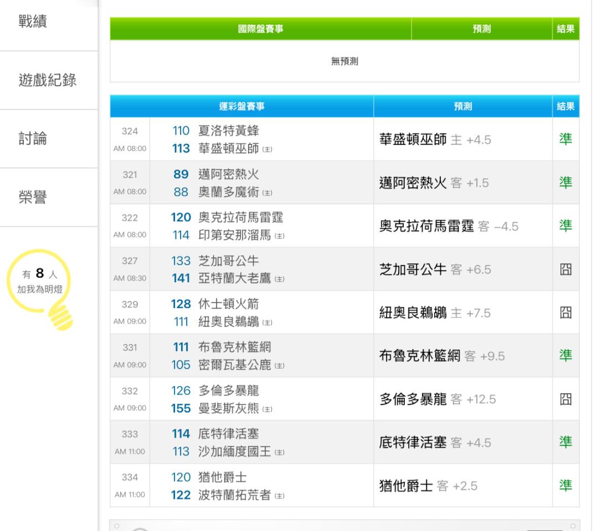Select team 印第安那溜馬
This screenshot has height=531, width=598.
pos(235,235)
